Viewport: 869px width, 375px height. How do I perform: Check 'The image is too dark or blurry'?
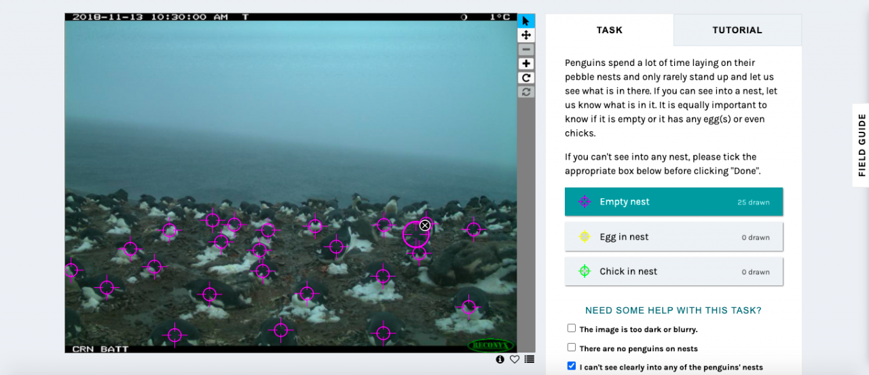coord(572,329)
